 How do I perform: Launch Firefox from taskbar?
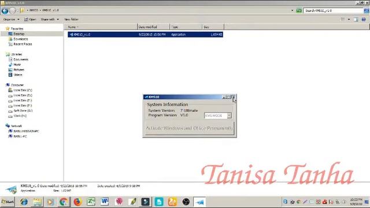pyautogui.click(x=77, y=202)
